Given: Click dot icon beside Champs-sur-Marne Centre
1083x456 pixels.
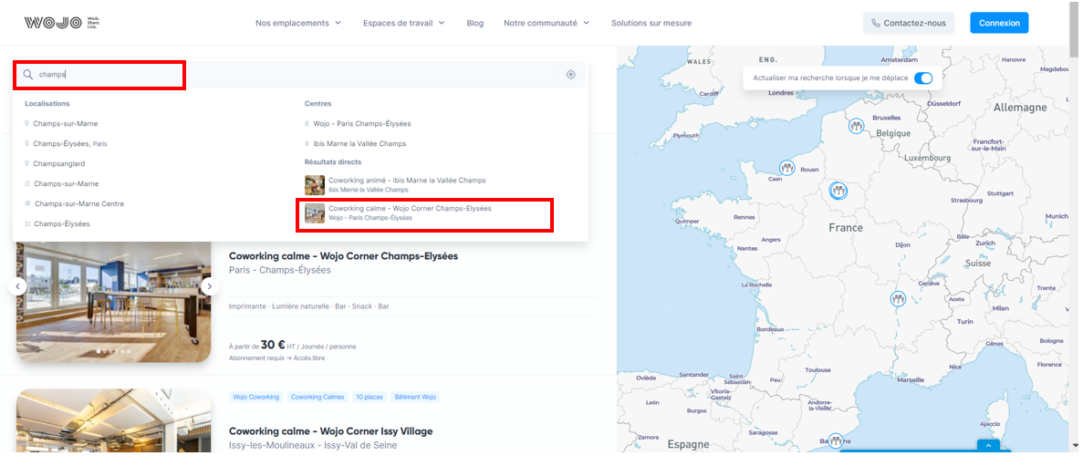Looking at the screenshot, I should 27,203.
